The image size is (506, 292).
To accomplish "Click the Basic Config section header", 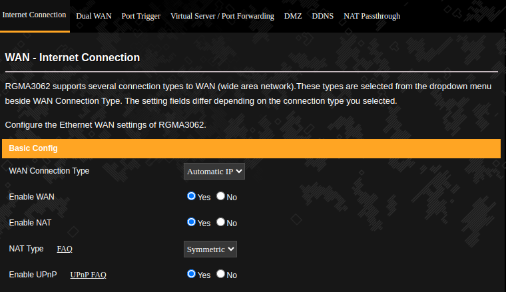I will click(252, 148).
